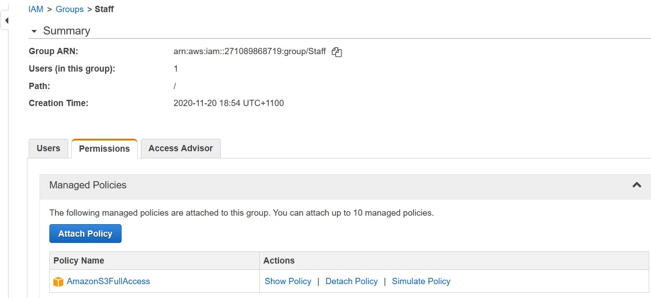651x298 pixels.
Task: Click the Managed Policies header bar
Action: (314, 185)
